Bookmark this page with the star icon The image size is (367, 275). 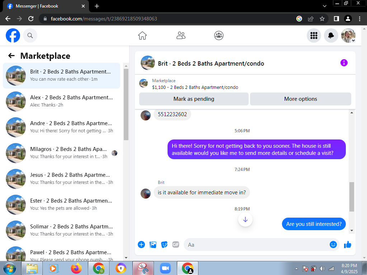pos(322,19)
